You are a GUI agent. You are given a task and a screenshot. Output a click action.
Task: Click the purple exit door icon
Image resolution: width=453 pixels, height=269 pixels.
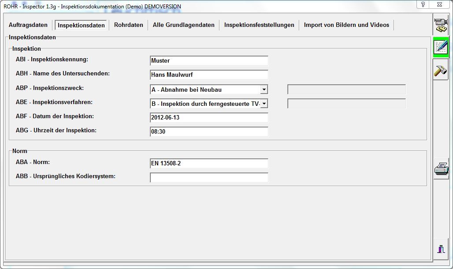point(441,249)
